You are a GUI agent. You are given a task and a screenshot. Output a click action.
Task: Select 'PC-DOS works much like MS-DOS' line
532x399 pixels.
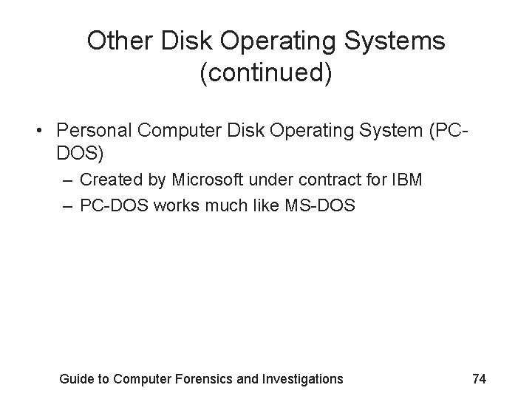pos(217,205)
